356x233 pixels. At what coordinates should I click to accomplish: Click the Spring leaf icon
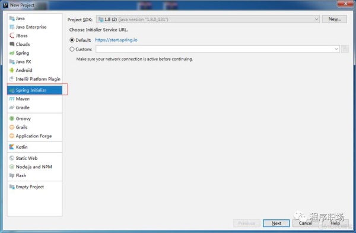[x=12, y=53]
